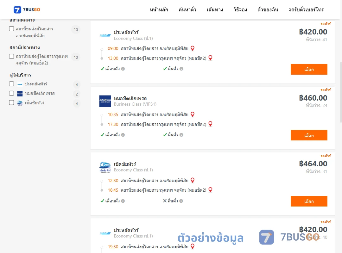This screenshot has width=342, height=253.
Task: Open จุดรับตั๋วเบอร์โทร in the top menu
Action: (x=306, y=9)
